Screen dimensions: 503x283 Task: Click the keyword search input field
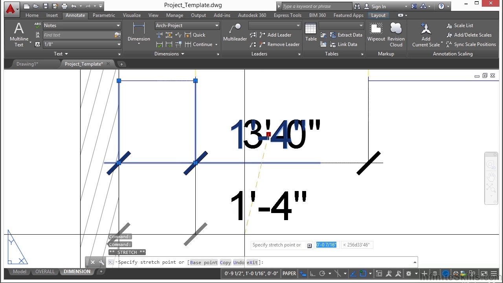[x=317, y=6]
